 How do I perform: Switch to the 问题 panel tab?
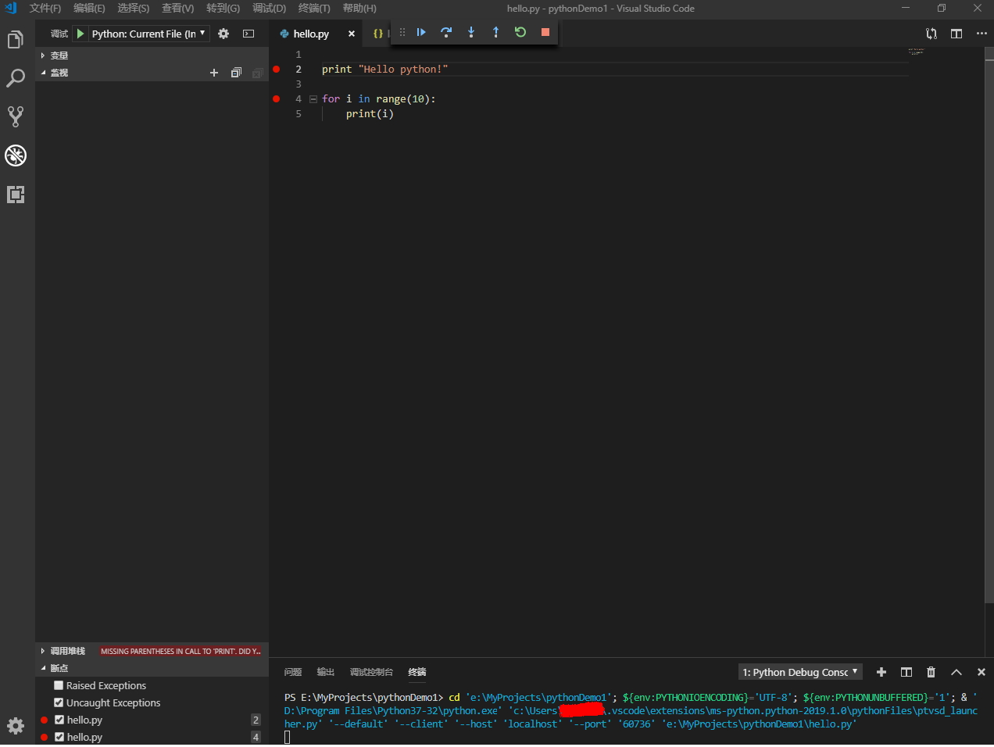pos(293,672)
